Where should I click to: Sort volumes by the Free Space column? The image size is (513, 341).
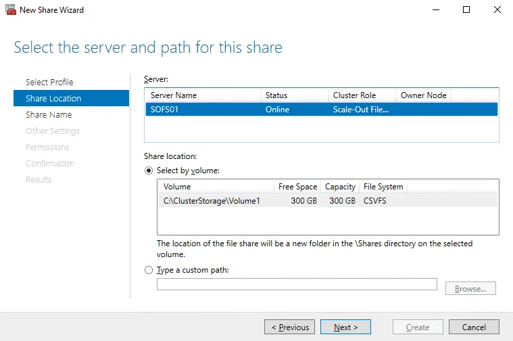pos(297,187)
